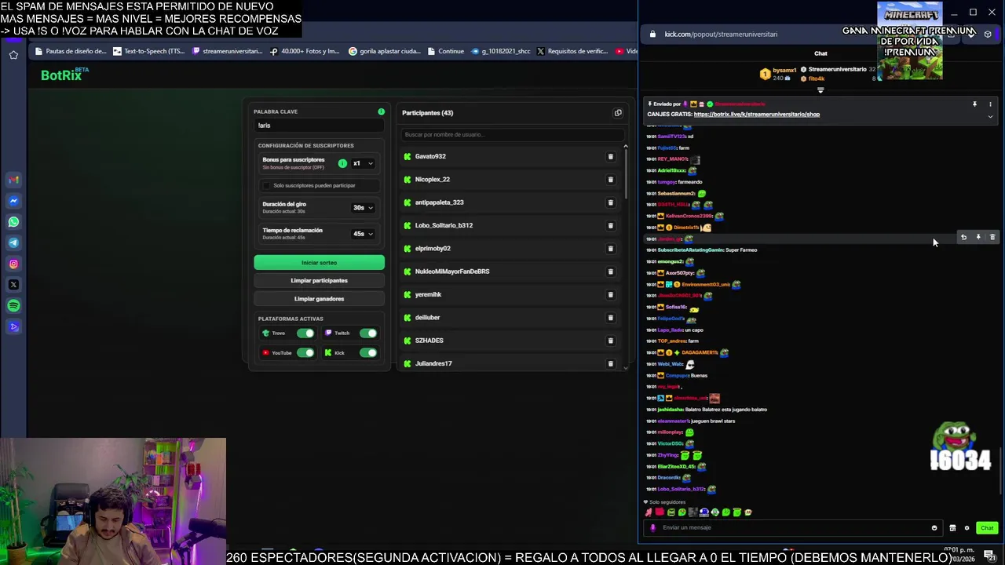Open Text-to-Speech bookmark
1005x565 pixels.
coord(149,52)
